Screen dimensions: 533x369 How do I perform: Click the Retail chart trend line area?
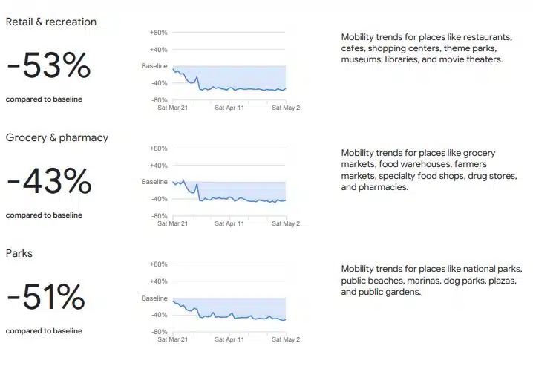click(229, 78)
